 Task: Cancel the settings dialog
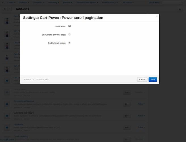(142, 80)
